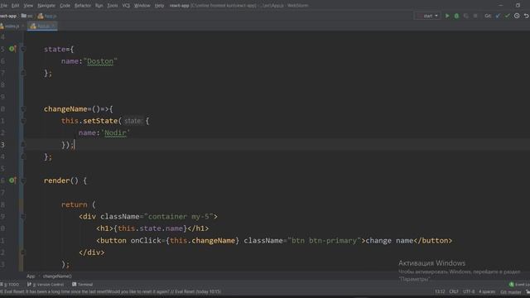Viewport: 530px width, 298px height.
Task: Close the App.js editor tab
Action: tap(53, 26)
